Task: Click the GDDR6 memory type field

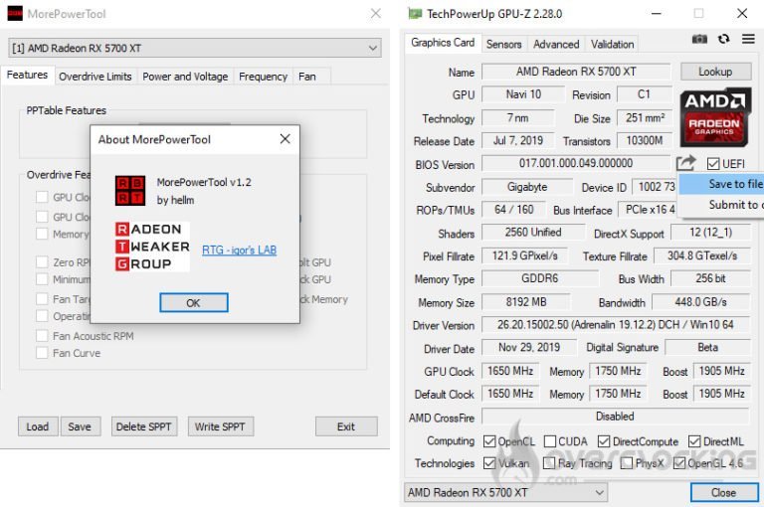Action: (539, 278)
